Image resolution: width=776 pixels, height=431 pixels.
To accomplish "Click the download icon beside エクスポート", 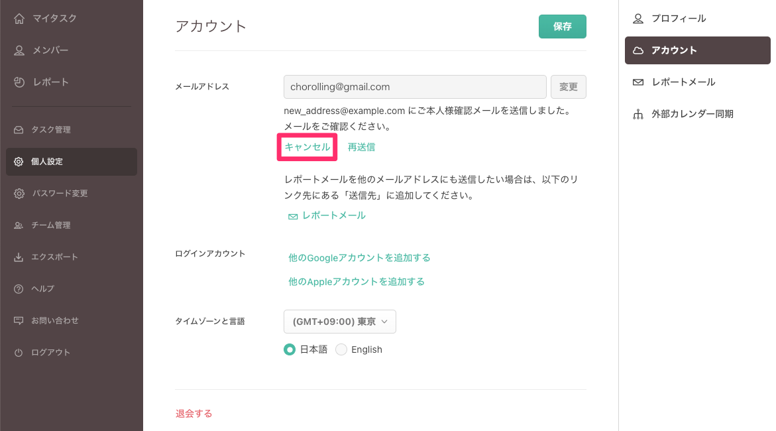I will 19,257.
